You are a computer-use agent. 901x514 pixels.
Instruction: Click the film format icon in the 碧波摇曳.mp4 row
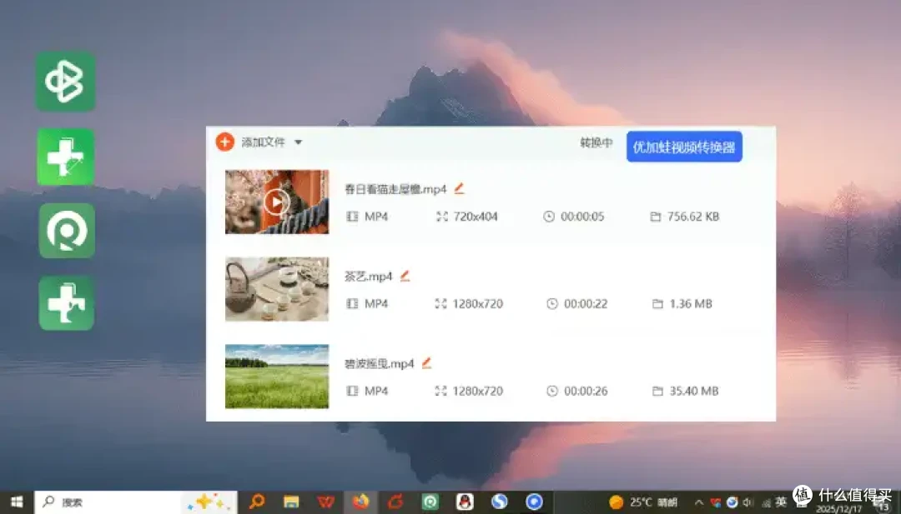[x=352, y=391]
